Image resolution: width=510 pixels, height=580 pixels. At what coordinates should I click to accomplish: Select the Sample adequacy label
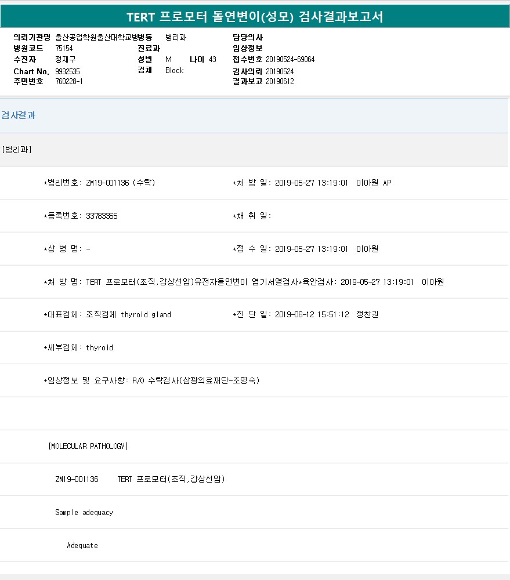pos(84,512)
